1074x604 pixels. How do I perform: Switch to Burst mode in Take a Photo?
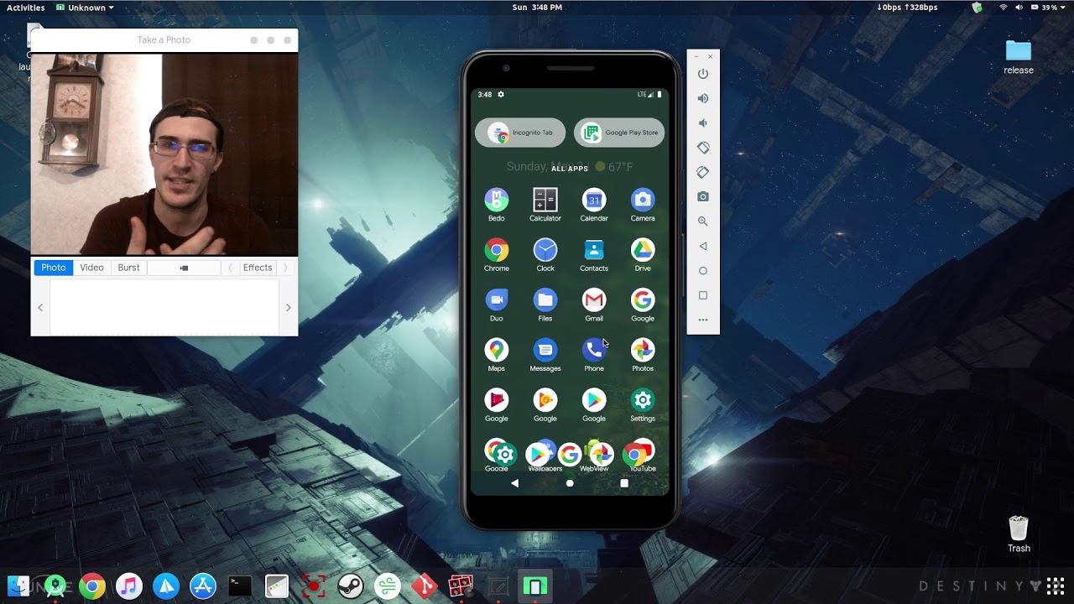(129, 268)
